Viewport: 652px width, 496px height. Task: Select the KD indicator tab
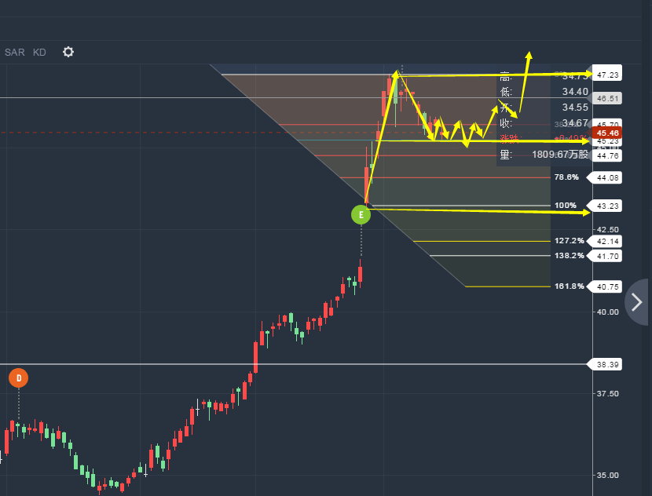(39, 53)
